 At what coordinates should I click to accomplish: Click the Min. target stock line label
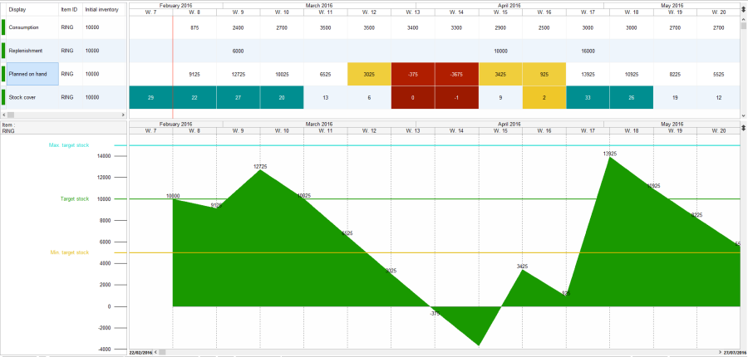70,252
